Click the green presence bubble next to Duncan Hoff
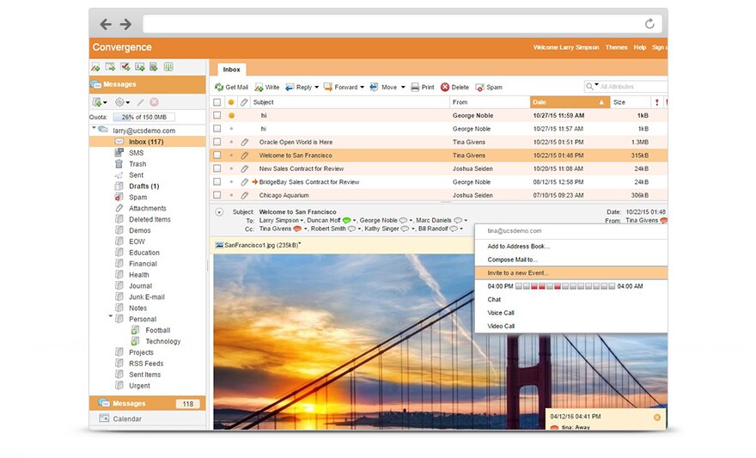756x458 pixels. [346, 220]
